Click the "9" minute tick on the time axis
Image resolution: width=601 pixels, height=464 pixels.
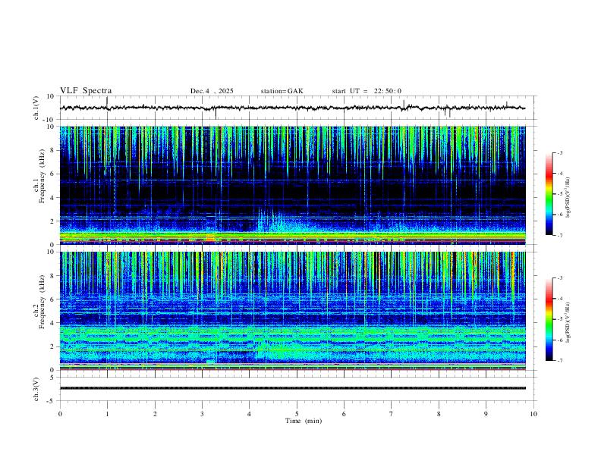(486, 414)
